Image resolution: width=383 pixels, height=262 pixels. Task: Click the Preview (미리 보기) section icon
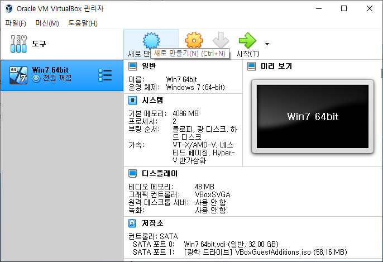(252, 66)
